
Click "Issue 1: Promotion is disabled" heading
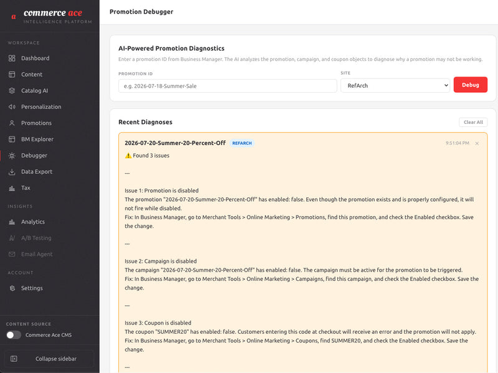[161, 191]
